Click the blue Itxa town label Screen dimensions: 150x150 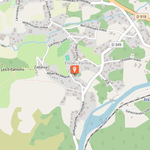[x=147, y=100]
